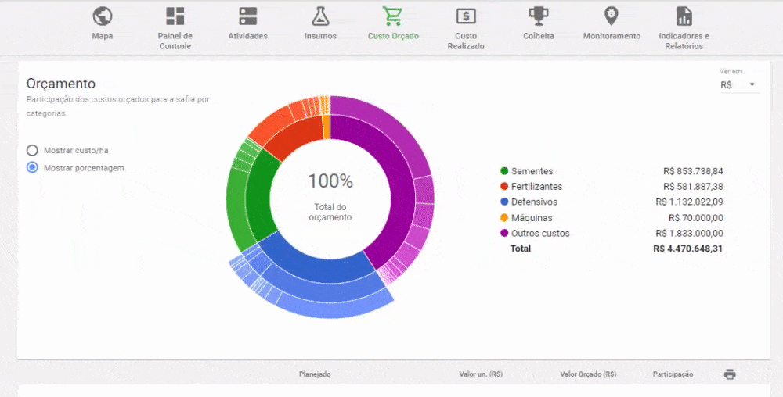Viewport: 783px width, 397px height.
Task: Select the Mostrar porcentagem radio option
Action: (x=32, y=167)
